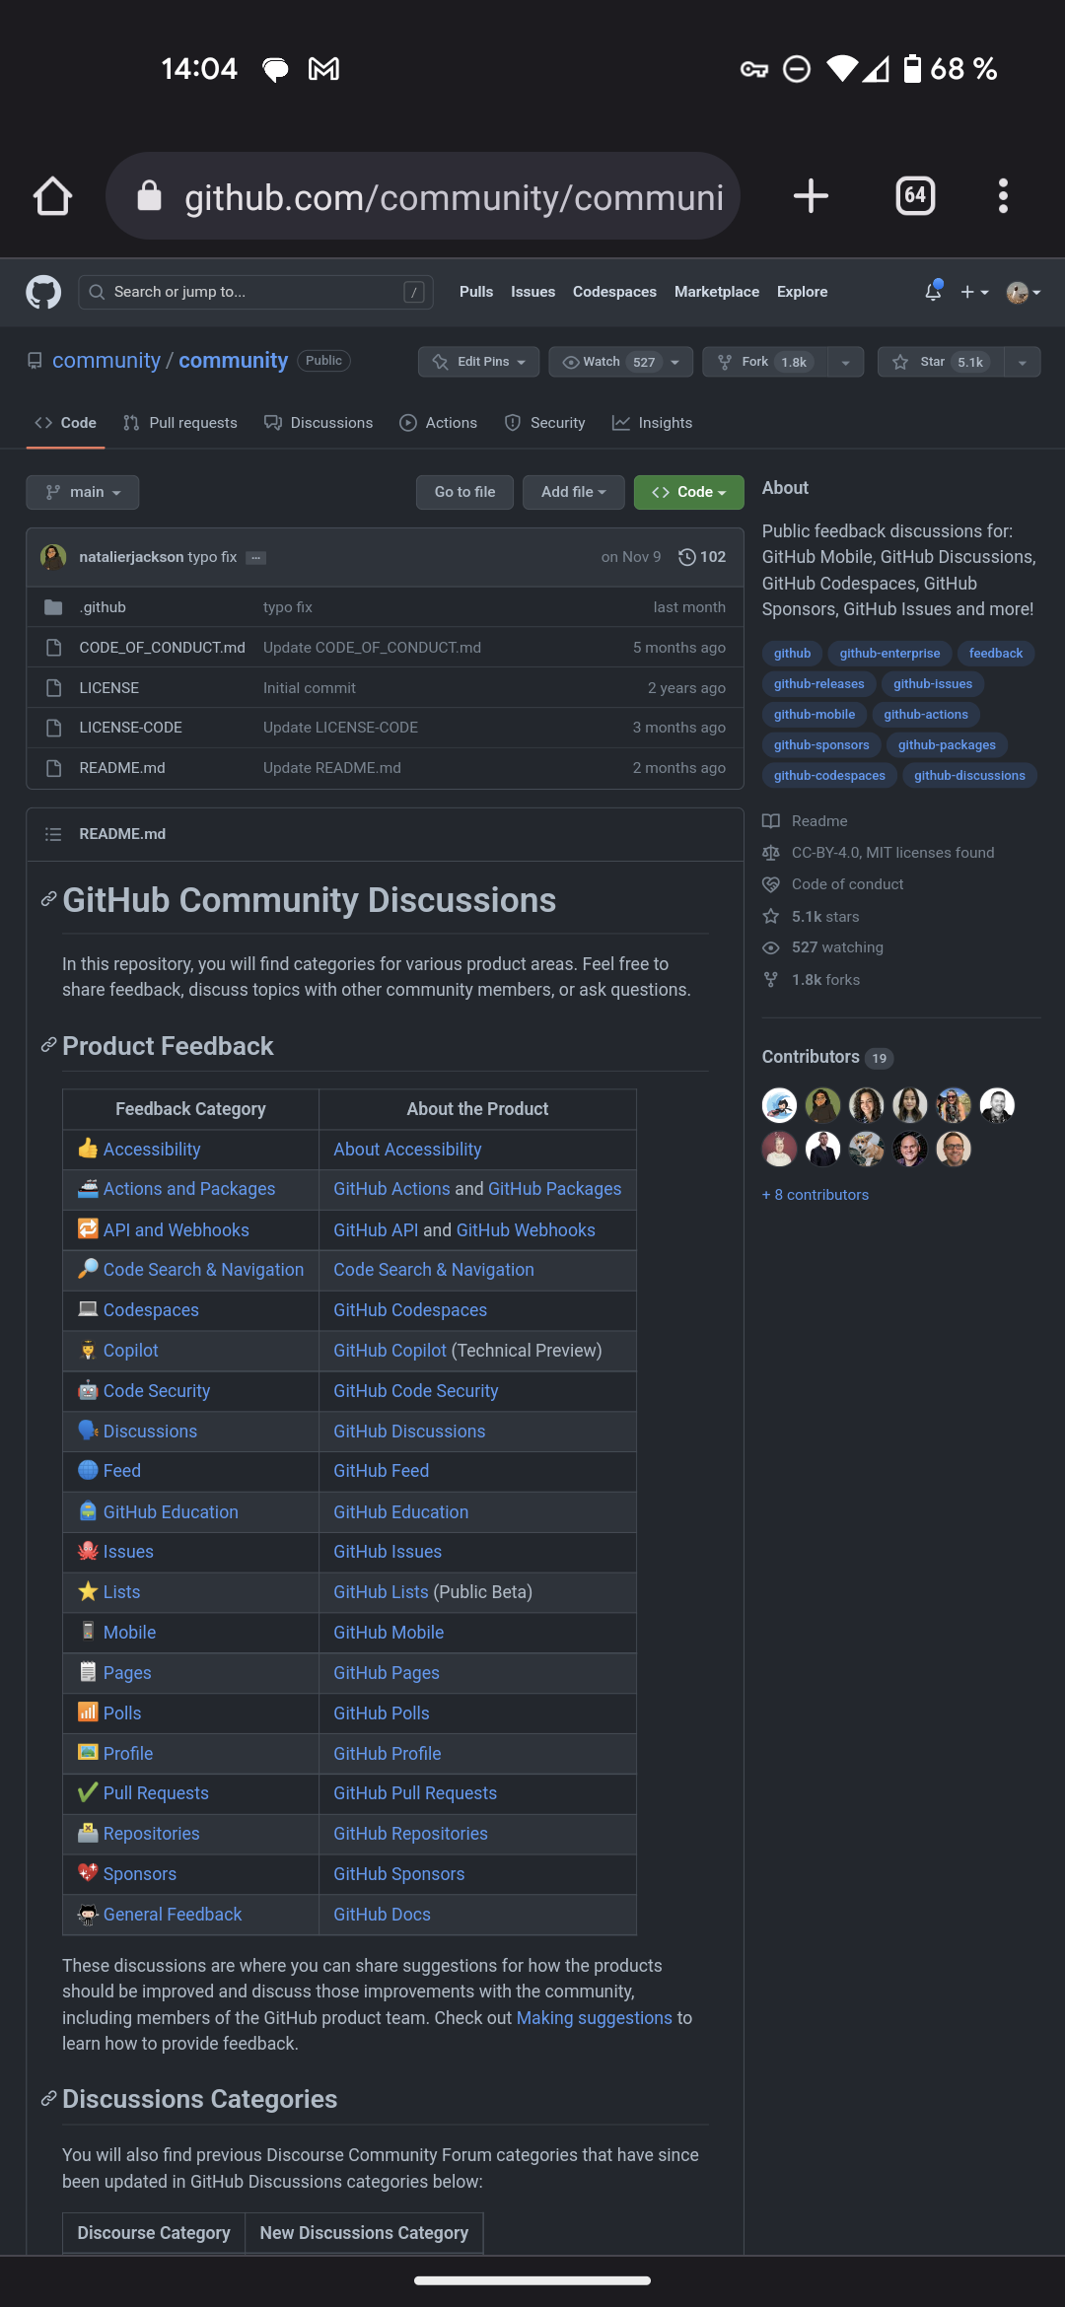Open Code Search & Navigation feedback category
1065x2307 pixels.
click(x=203, y=1270)
